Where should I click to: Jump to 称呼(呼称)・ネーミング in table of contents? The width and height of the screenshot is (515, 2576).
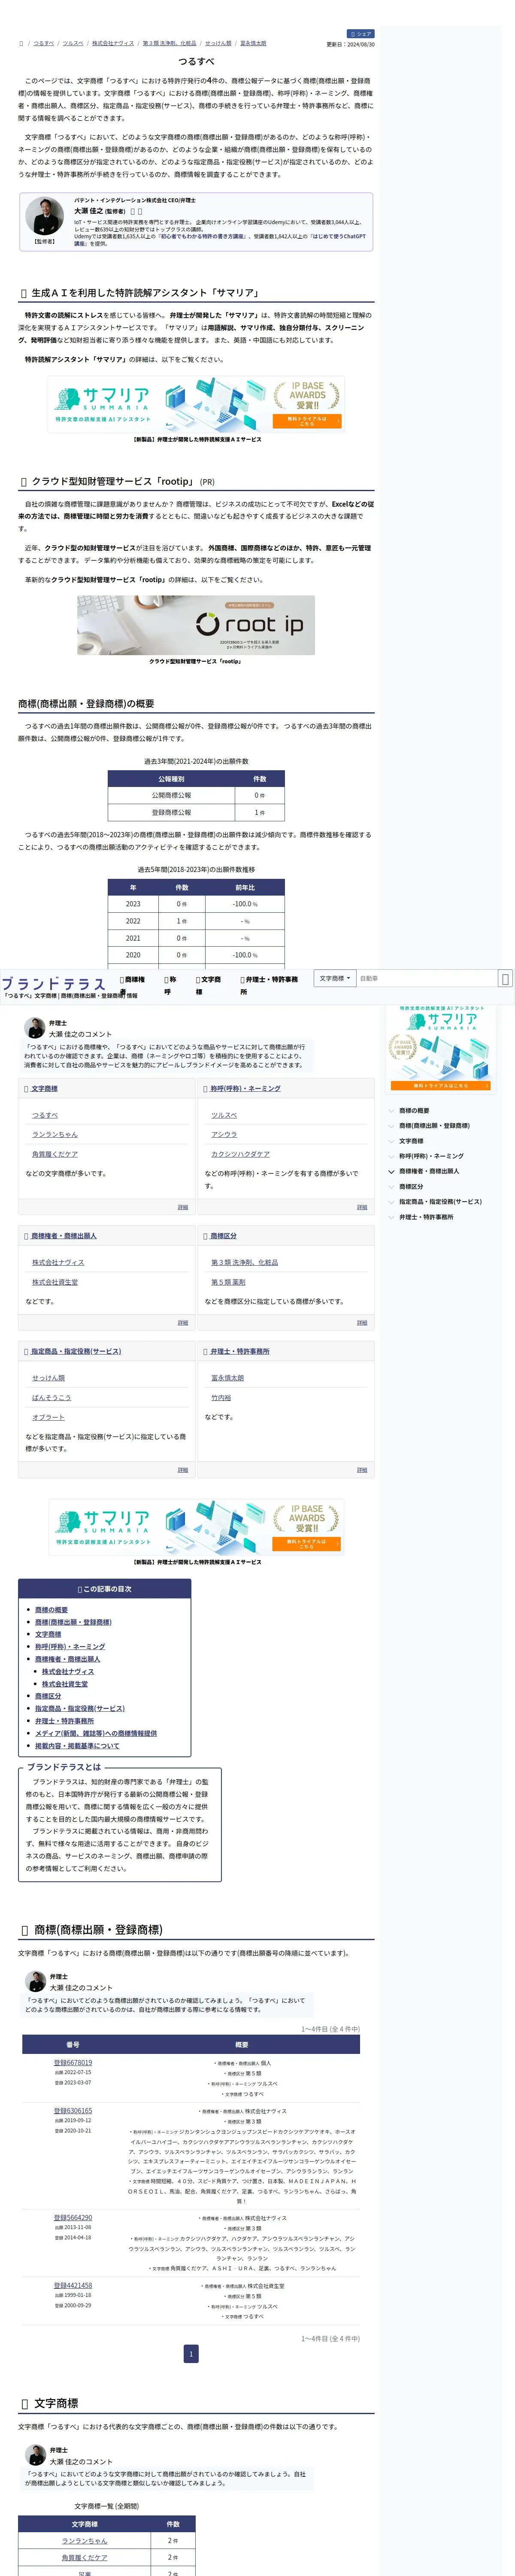click(x=70, y=1646)
